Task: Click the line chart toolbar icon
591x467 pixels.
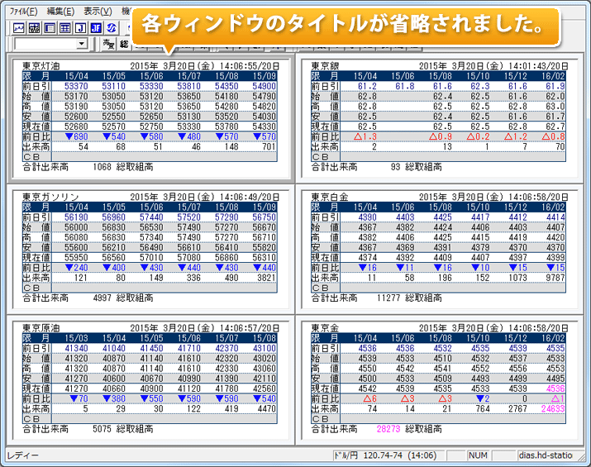Action: [x=18, y=27]
